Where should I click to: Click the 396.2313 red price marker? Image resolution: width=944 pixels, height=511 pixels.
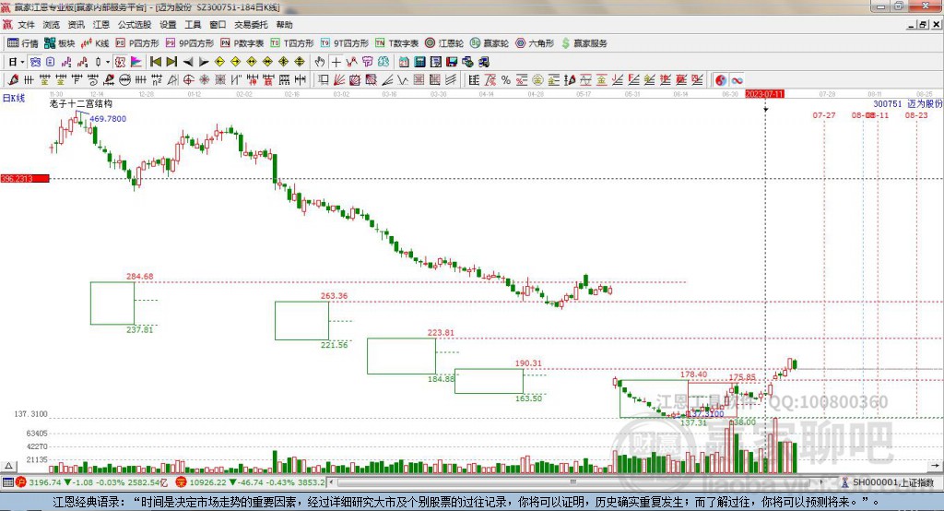(x=25, y=178)
